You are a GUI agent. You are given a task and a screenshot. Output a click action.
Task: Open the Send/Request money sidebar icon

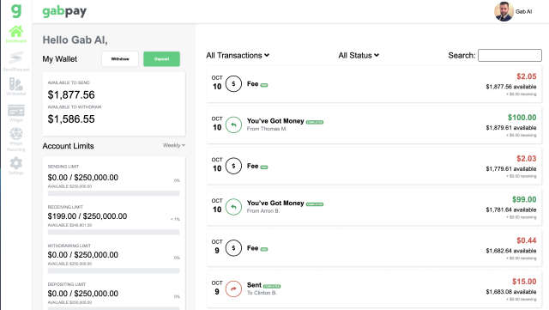(x=16, y=58)
